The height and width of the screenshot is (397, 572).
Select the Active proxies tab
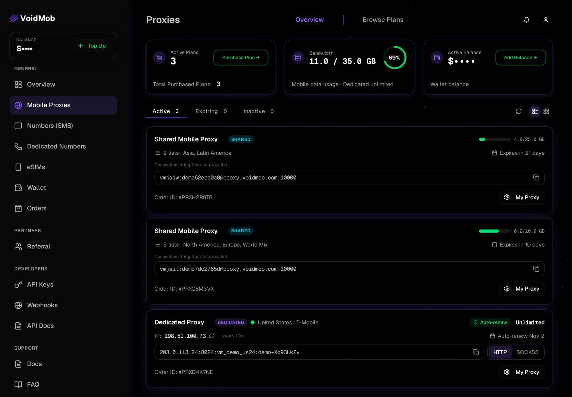point(166,111)
